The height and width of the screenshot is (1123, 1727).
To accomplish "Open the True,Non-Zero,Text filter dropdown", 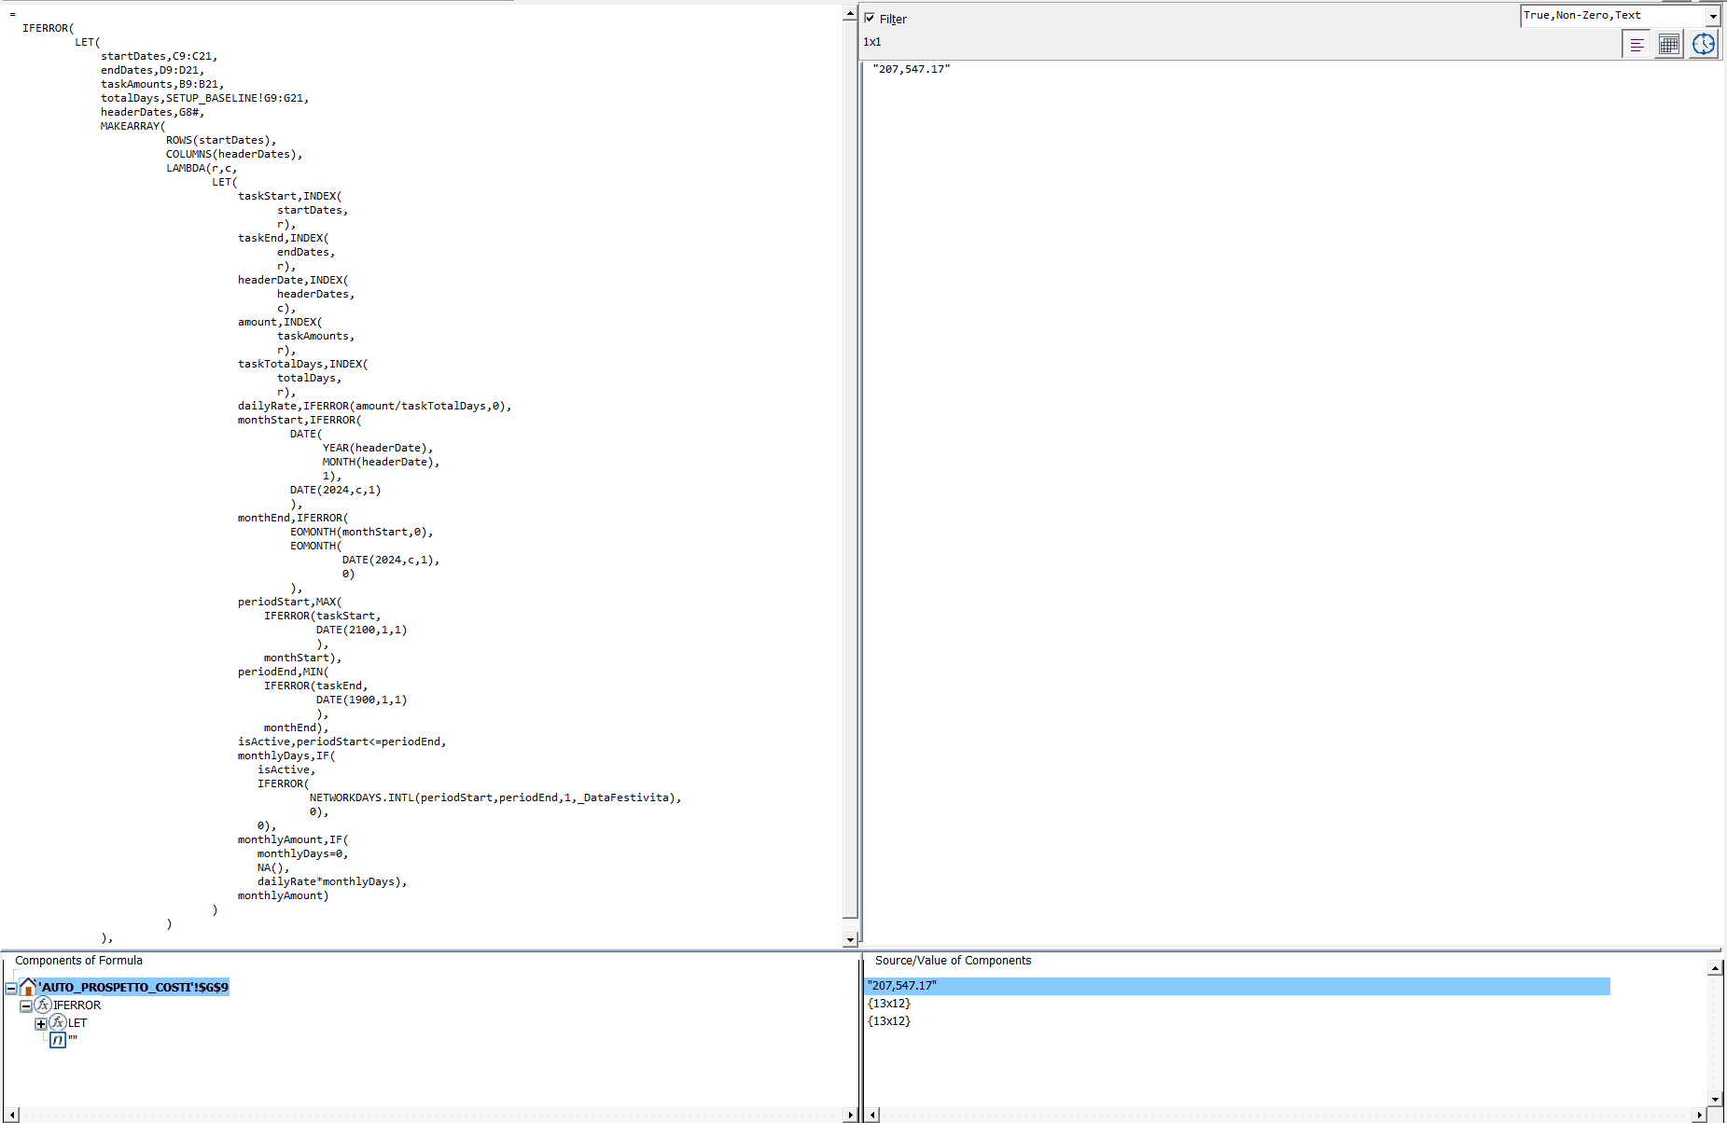I will (1713, 16).
